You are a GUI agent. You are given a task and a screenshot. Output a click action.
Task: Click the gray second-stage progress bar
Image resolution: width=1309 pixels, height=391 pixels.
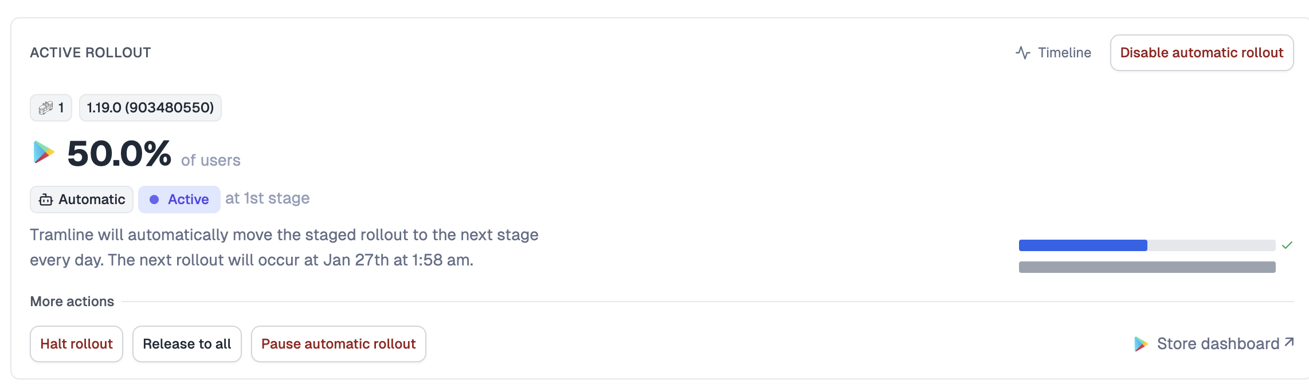click(1147, 267)
